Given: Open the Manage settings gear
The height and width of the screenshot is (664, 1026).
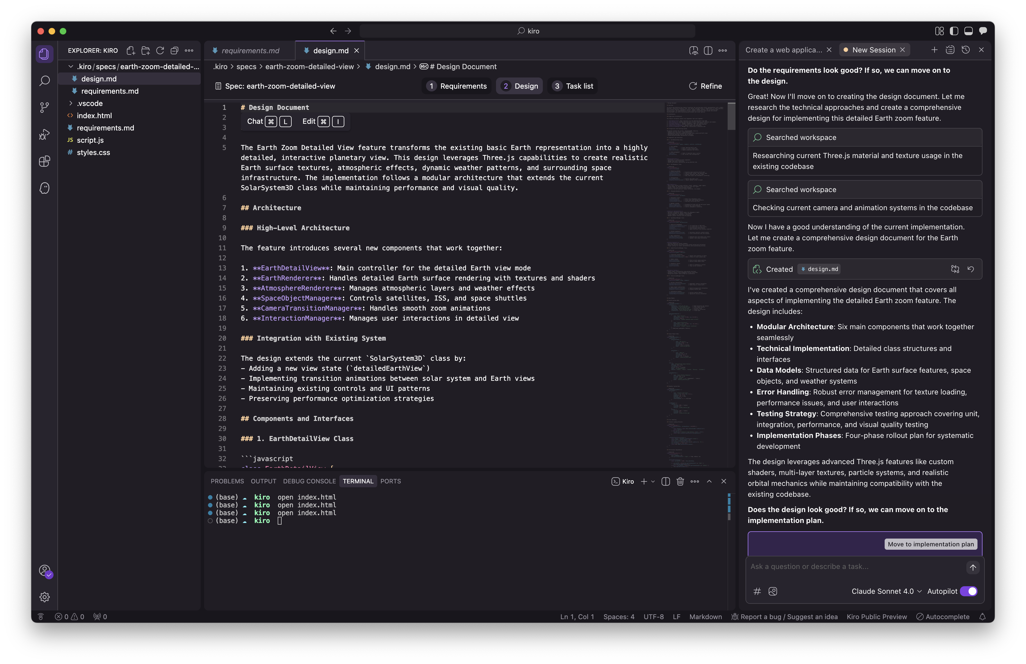Looking at the screenshot, I should pos(44,597).
